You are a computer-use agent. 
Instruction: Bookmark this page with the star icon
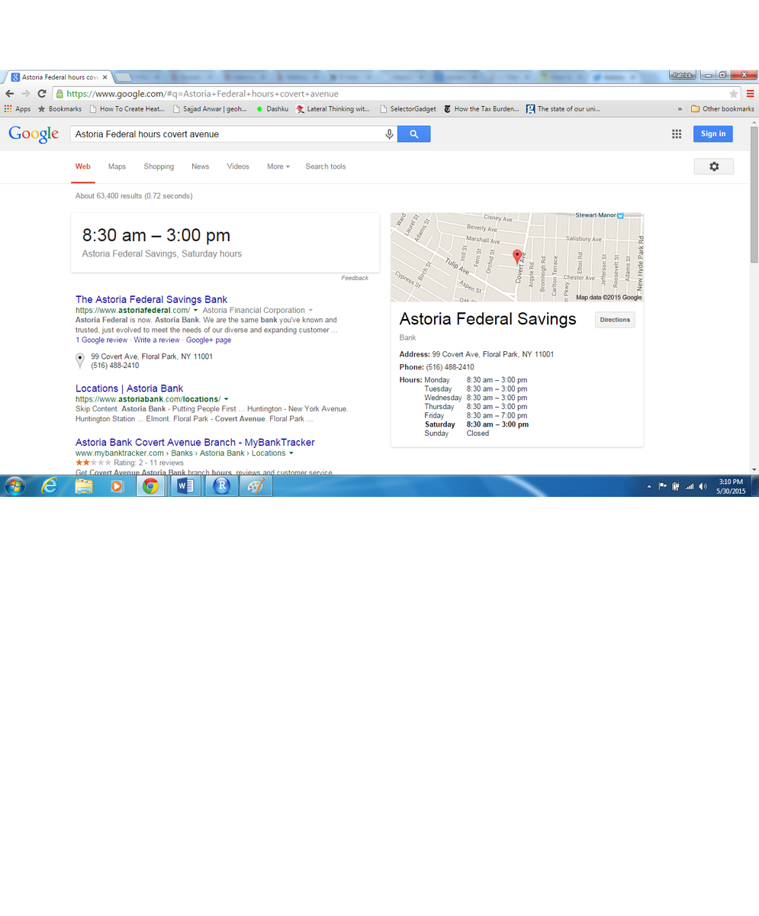(x=734, y=93)
